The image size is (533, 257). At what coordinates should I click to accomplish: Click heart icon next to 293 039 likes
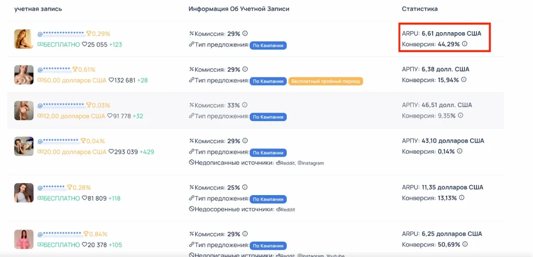coord(111,152)
